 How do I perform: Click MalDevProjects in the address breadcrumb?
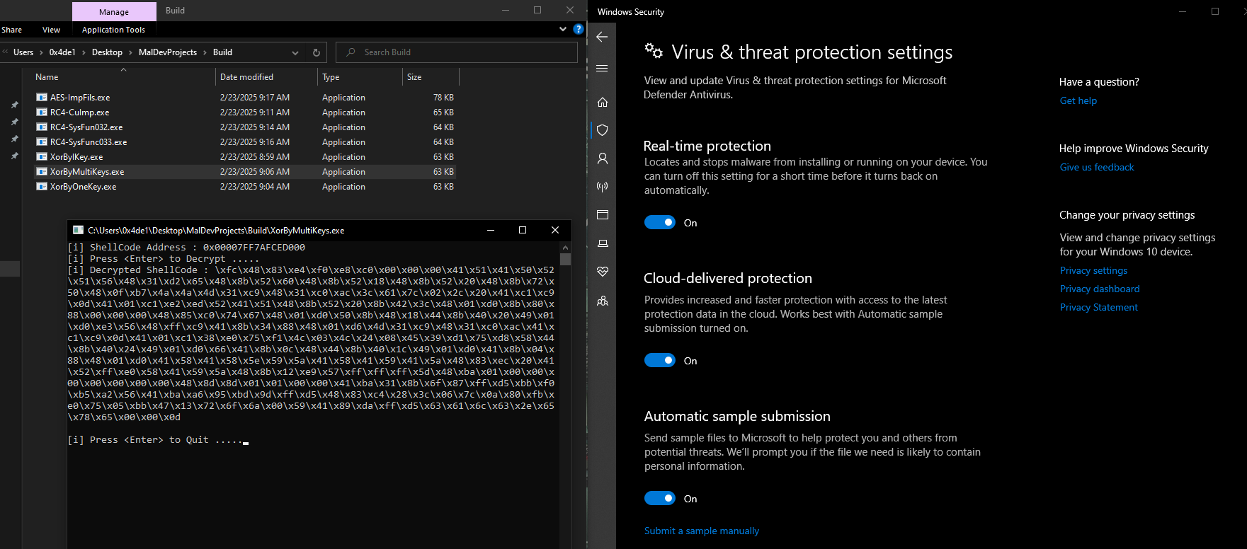click(x=168, y=52)
